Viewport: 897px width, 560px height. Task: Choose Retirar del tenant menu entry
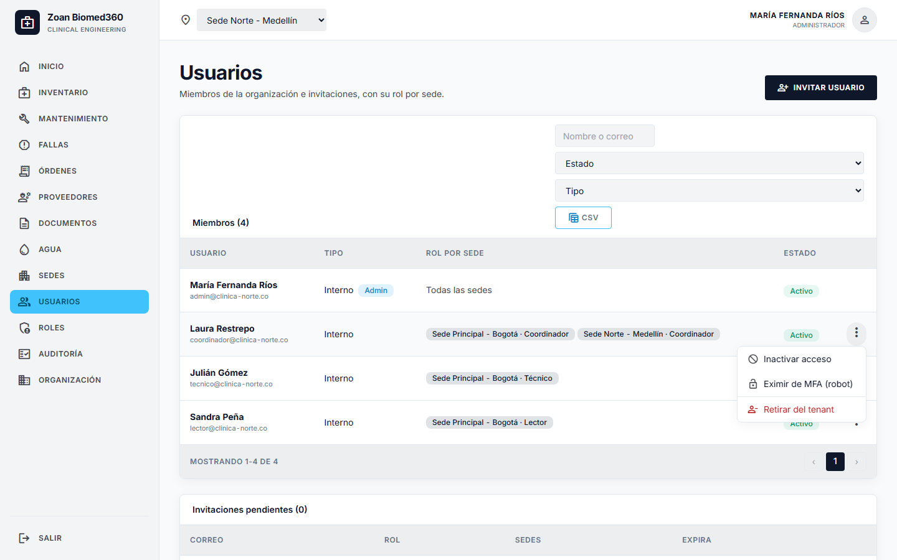[x=802, y=409]
